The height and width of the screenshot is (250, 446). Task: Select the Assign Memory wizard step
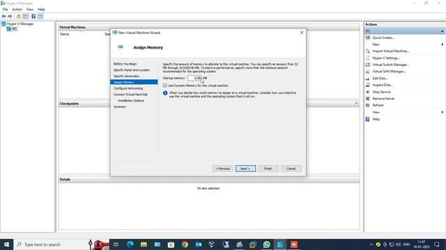(134, 82)
